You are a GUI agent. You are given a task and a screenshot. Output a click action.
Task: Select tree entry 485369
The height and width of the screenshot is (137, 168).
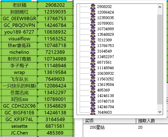point(103,90)
